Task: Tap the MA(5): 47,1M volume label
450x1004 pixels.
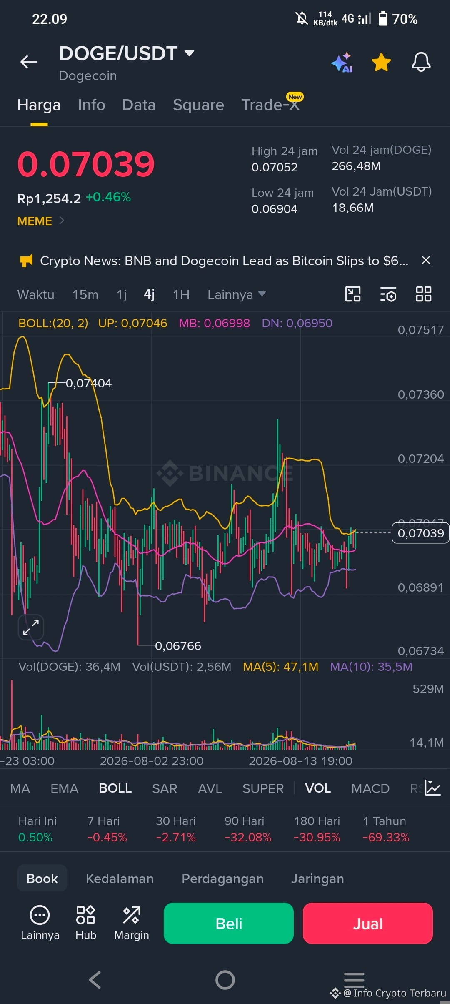Action: (280, 667)
